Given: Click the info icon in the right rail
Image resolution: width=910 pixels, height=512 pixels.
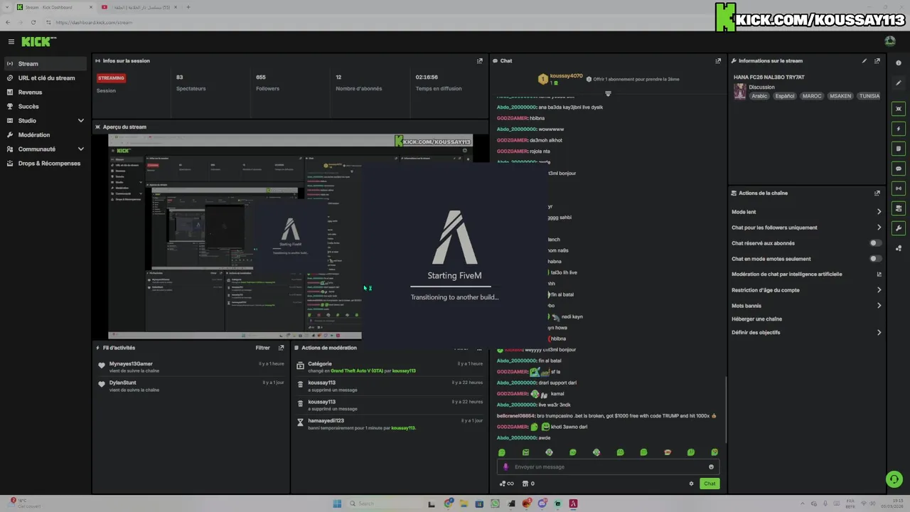Looking at the screenshot, I should 899,63.
